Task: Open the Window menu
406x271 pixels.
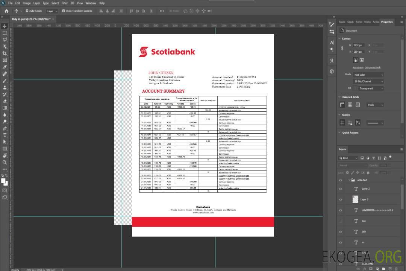Action: 91,3
